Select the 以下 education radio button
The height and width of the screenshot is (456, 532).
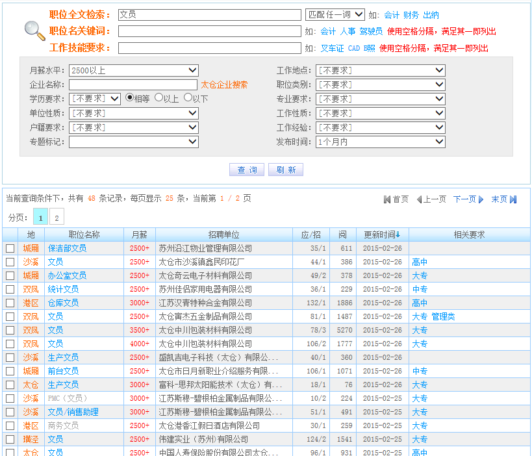point(188,98)
